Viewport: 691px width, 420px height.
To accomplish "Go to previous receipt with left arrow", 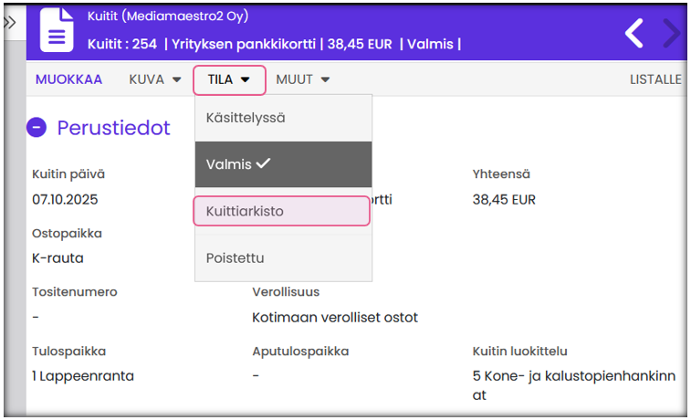I will pyautogui.click(x=634, y=33).
